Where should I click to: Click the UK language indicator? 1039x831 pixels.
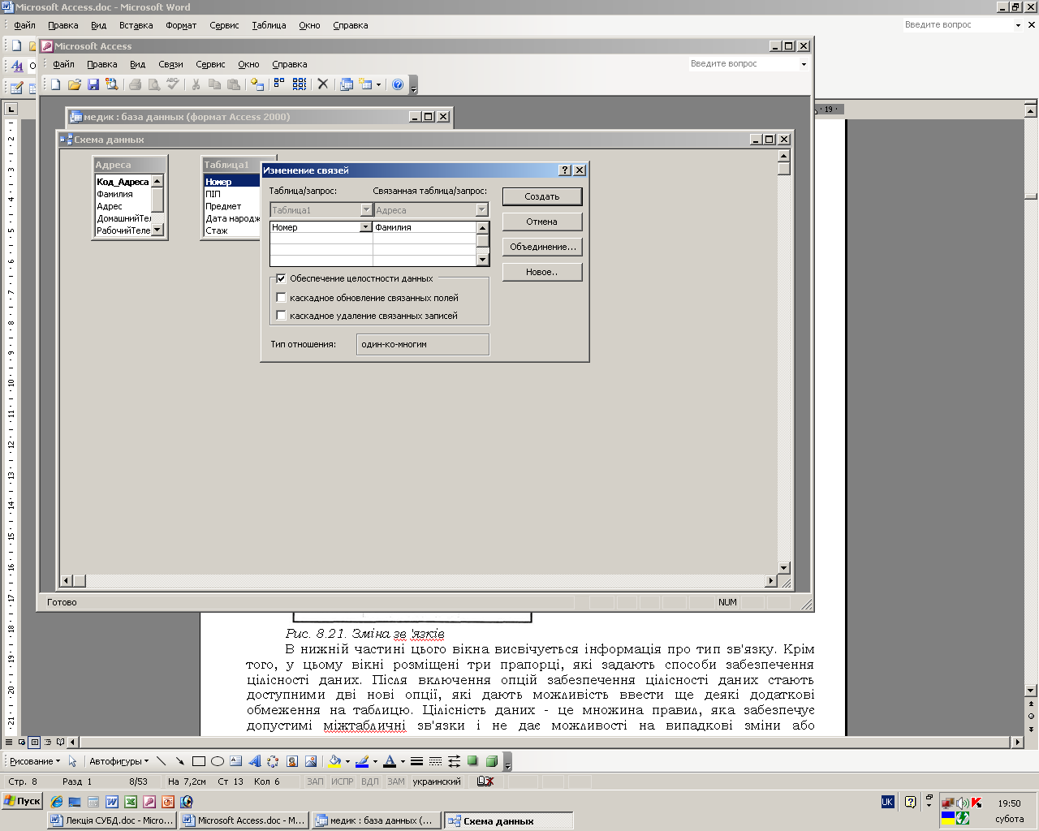[x=887, y=802]
